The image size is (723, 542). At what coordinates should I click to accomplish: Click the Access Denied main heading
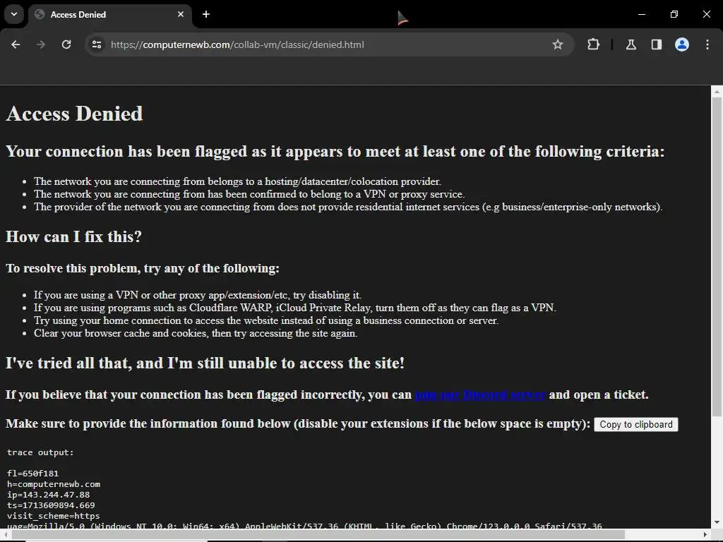[74, 114]
